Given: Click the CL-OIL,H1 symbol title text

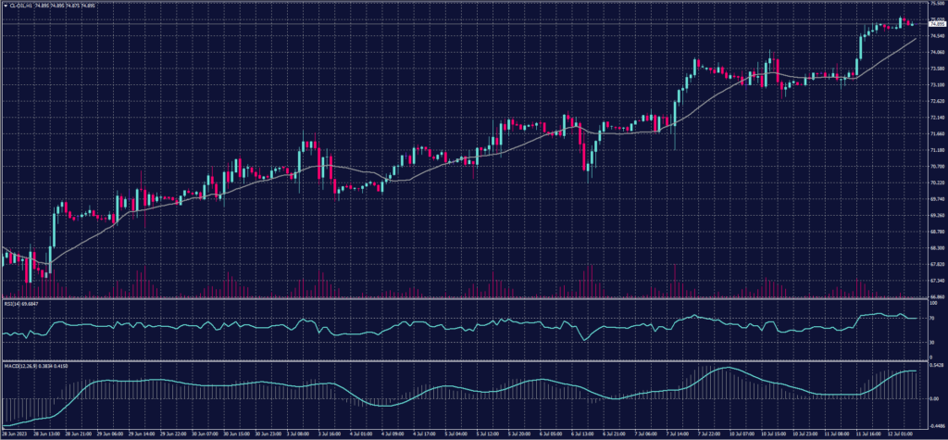Looking at the screenshot, I should (x=20, y=6).
